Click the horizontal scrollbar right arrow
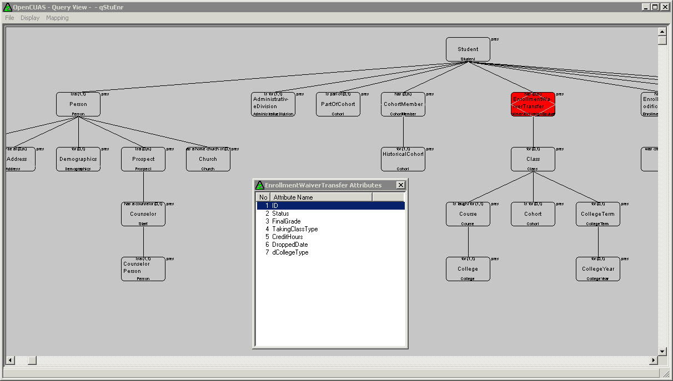The width and height of the screenshot is (673, 381). point(653,360)
